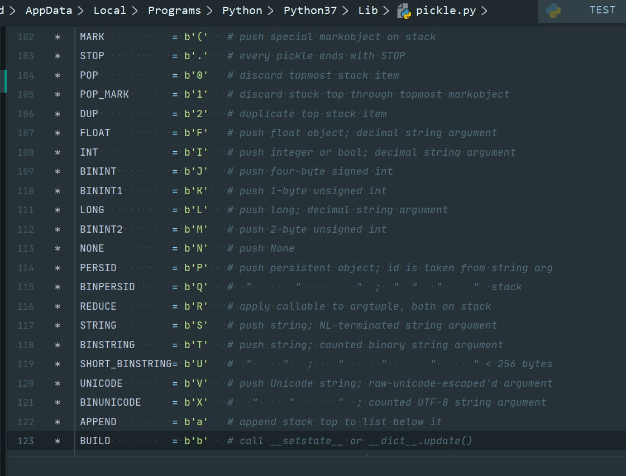Click the DUP constant name

[89, 114]
